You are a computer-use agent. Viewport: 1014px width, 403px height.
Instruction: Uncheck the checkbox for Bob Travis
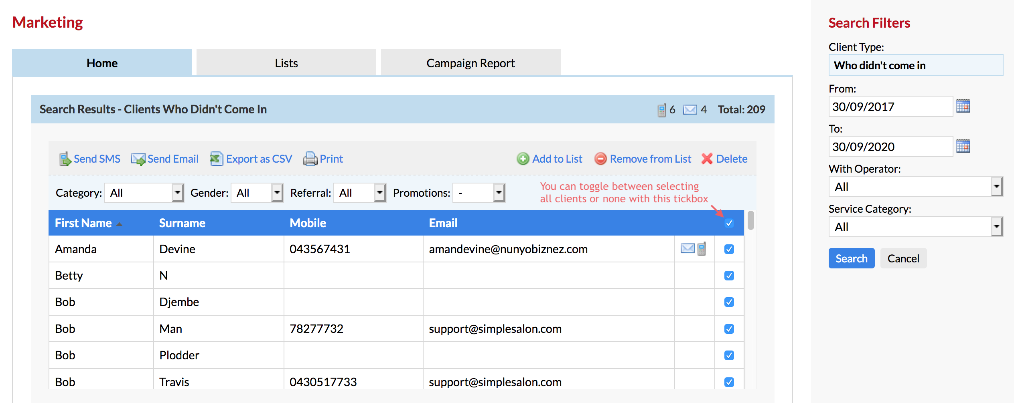(x=729, y=382)
